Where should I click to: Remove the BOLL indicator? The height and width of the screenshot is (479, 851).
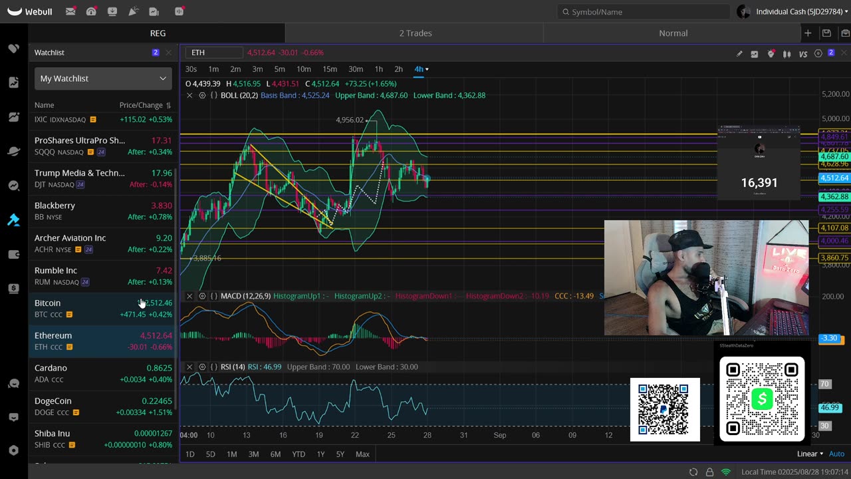pos(189,95)
